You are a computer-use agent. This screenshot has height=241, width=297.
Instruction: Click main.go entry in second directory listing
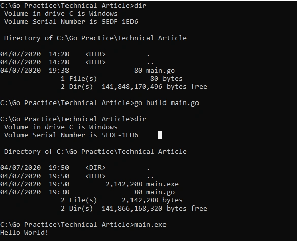click(160, 192)
